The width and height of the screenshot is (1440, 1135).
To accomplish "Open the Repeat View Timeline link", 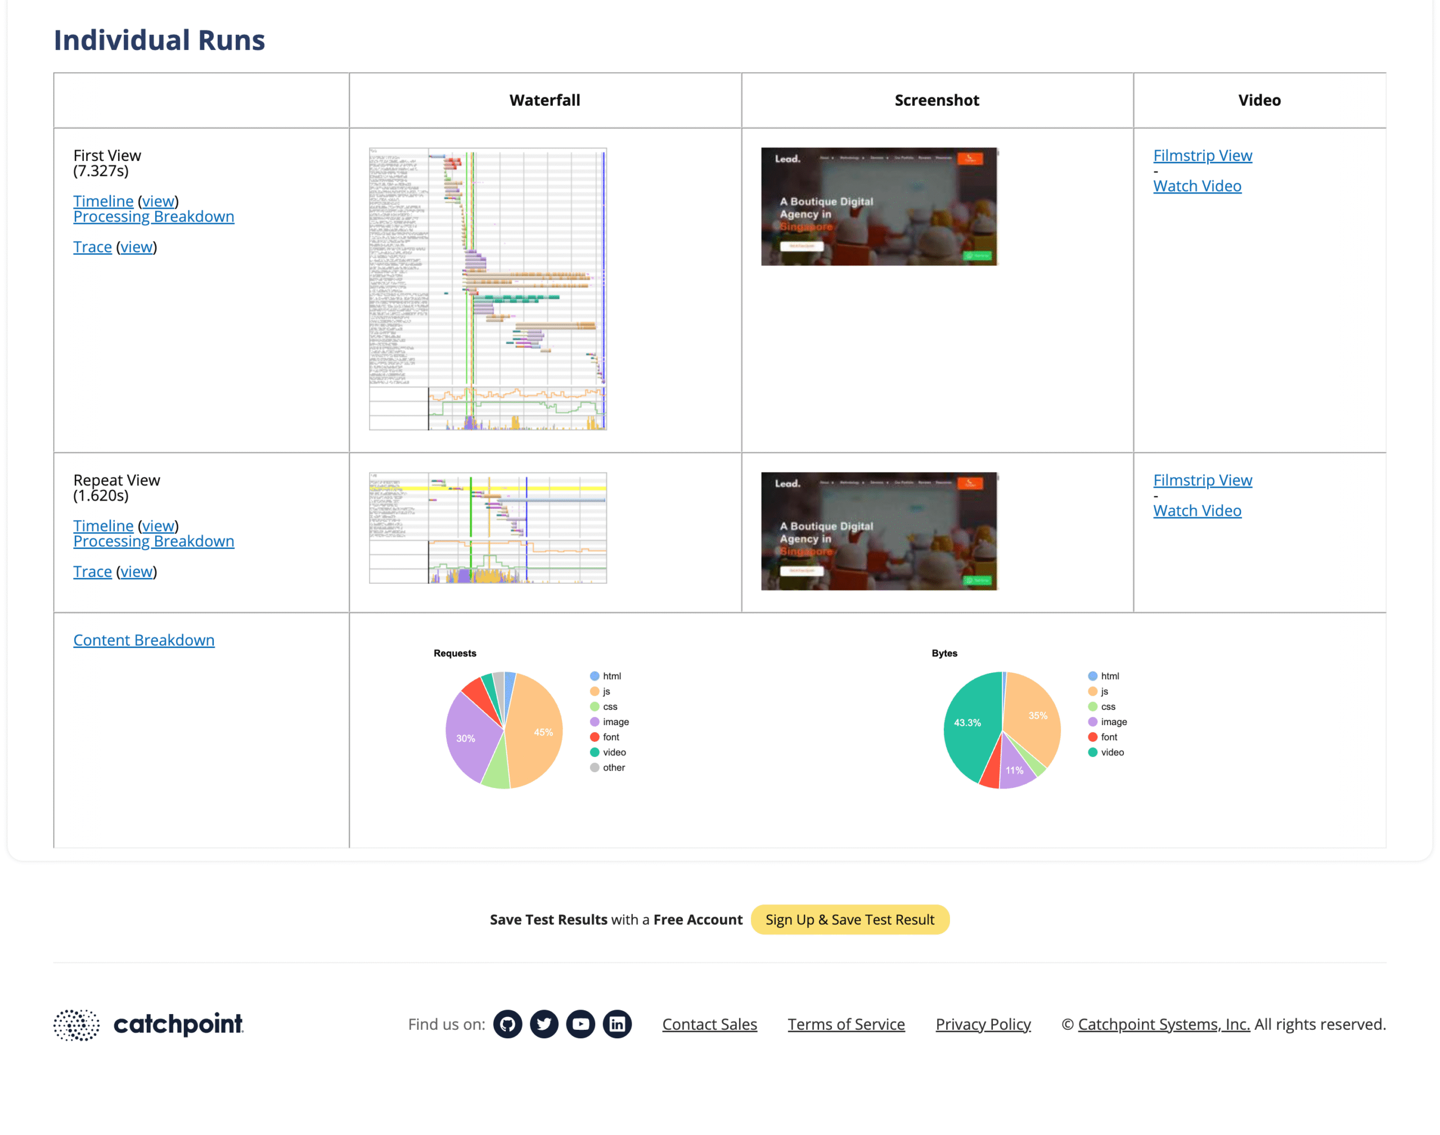I will tap(103, 526).
